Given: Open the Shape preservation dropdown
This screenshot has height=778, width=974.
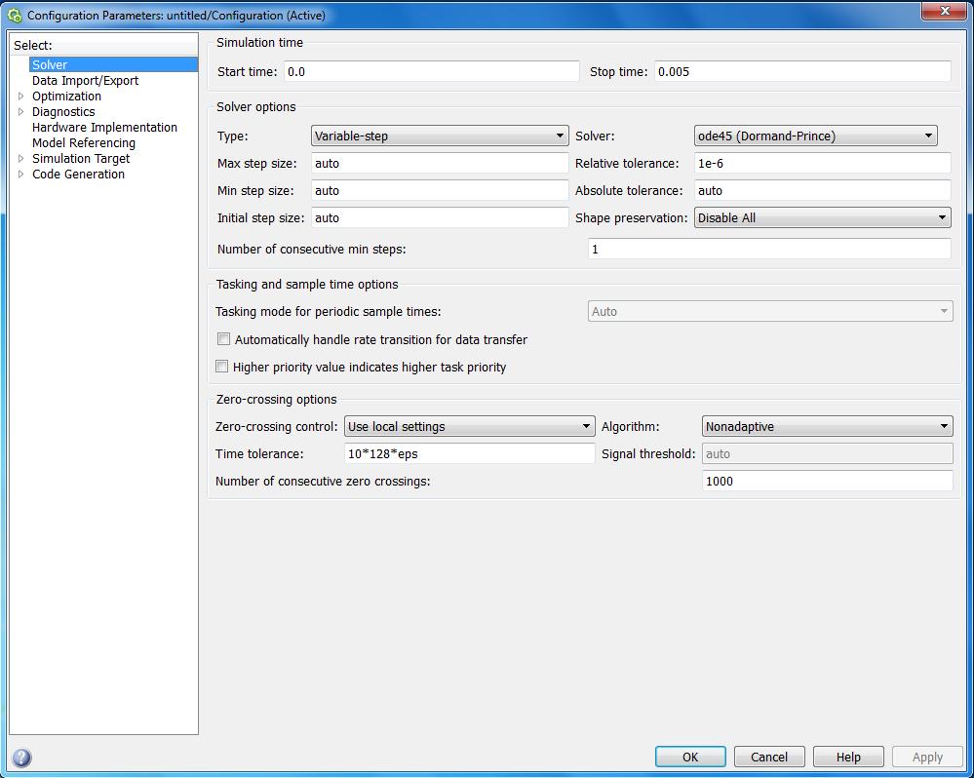Looking at the screenshot, I should pyautogui.click(x=823, y=218).
